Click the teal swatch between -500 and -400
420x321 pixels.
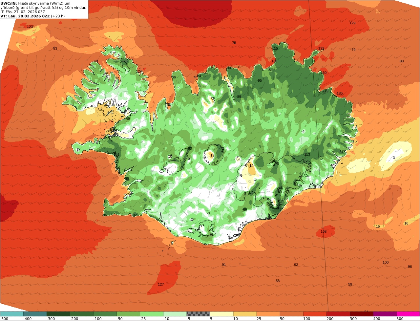pyautogui.click(x=12, y=314)
